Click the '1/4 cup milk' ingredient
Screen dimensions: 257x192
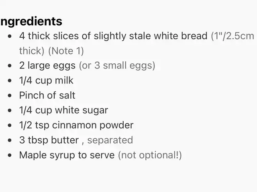46,81
